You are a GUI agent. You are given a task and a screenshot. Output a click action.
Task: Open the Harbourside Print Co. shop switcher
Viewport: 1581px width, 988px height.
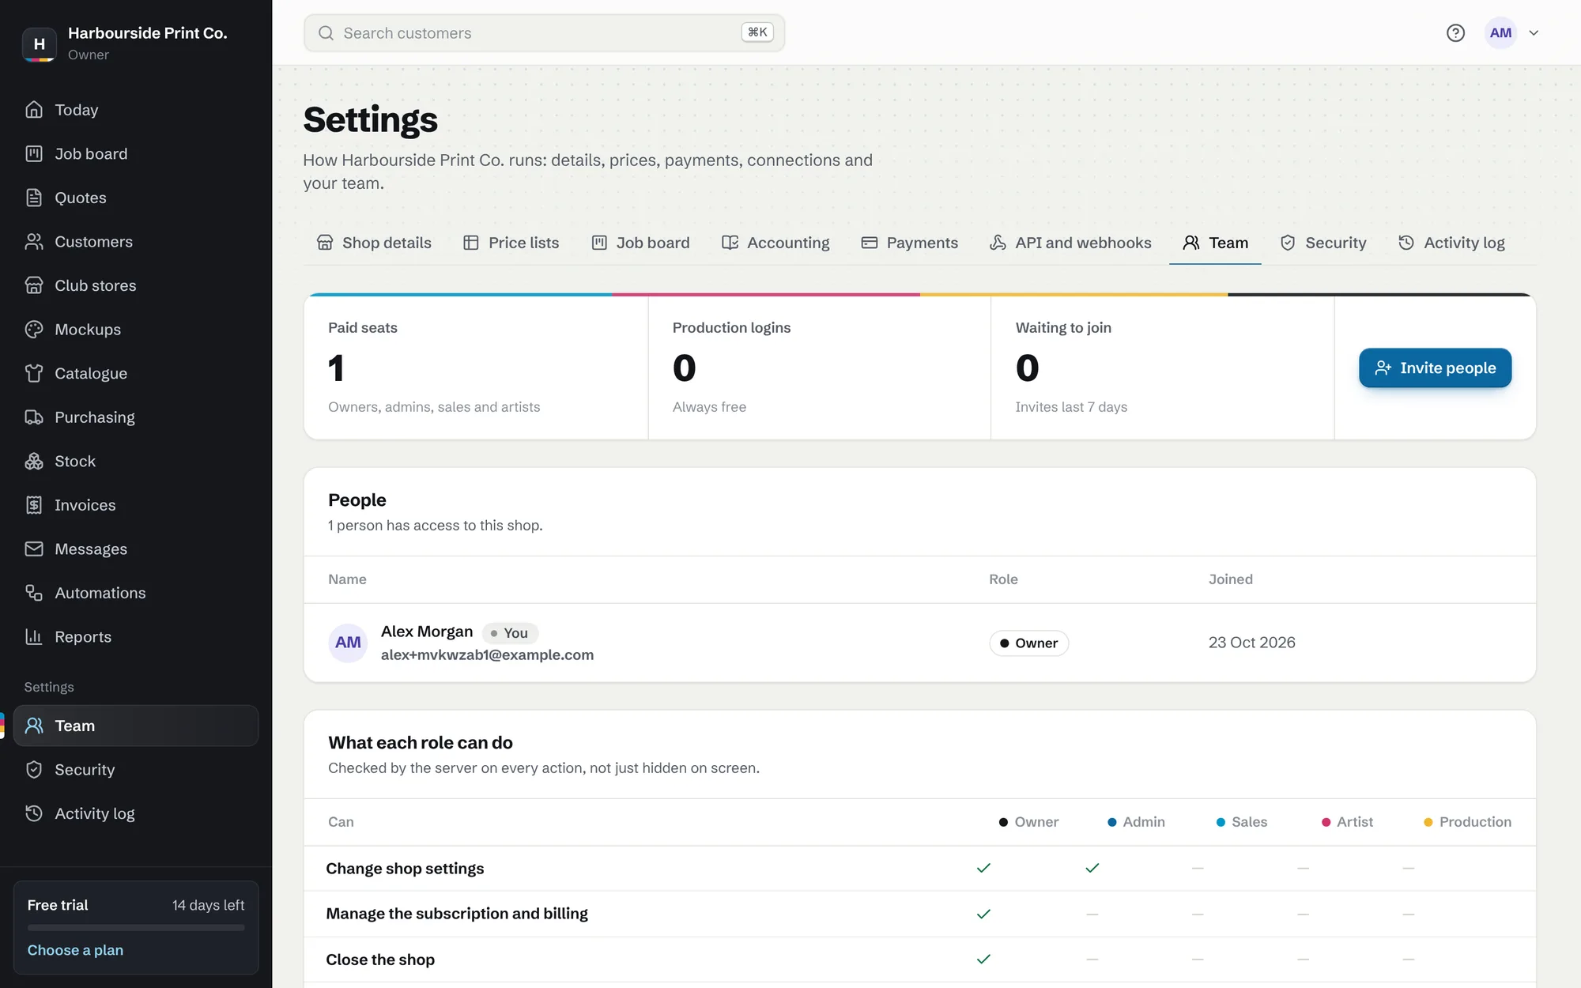136,43
